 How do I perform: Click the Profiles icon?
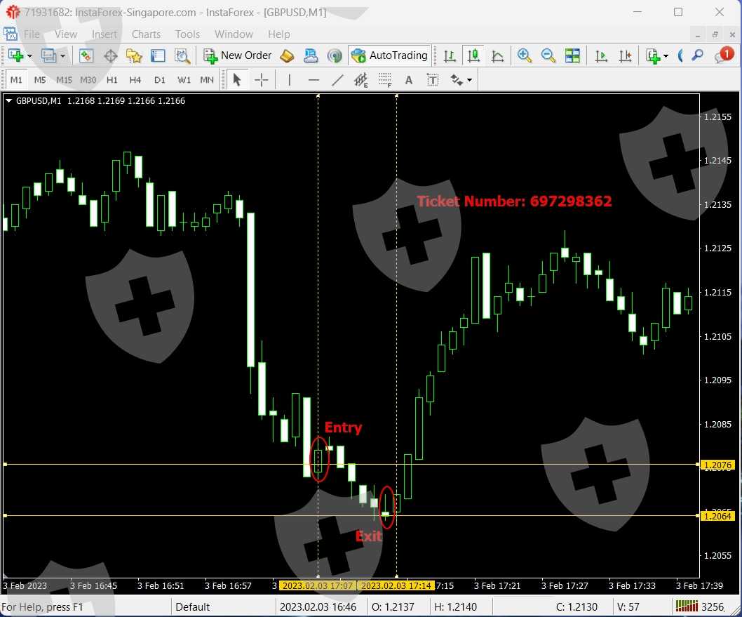coord(48,55)
